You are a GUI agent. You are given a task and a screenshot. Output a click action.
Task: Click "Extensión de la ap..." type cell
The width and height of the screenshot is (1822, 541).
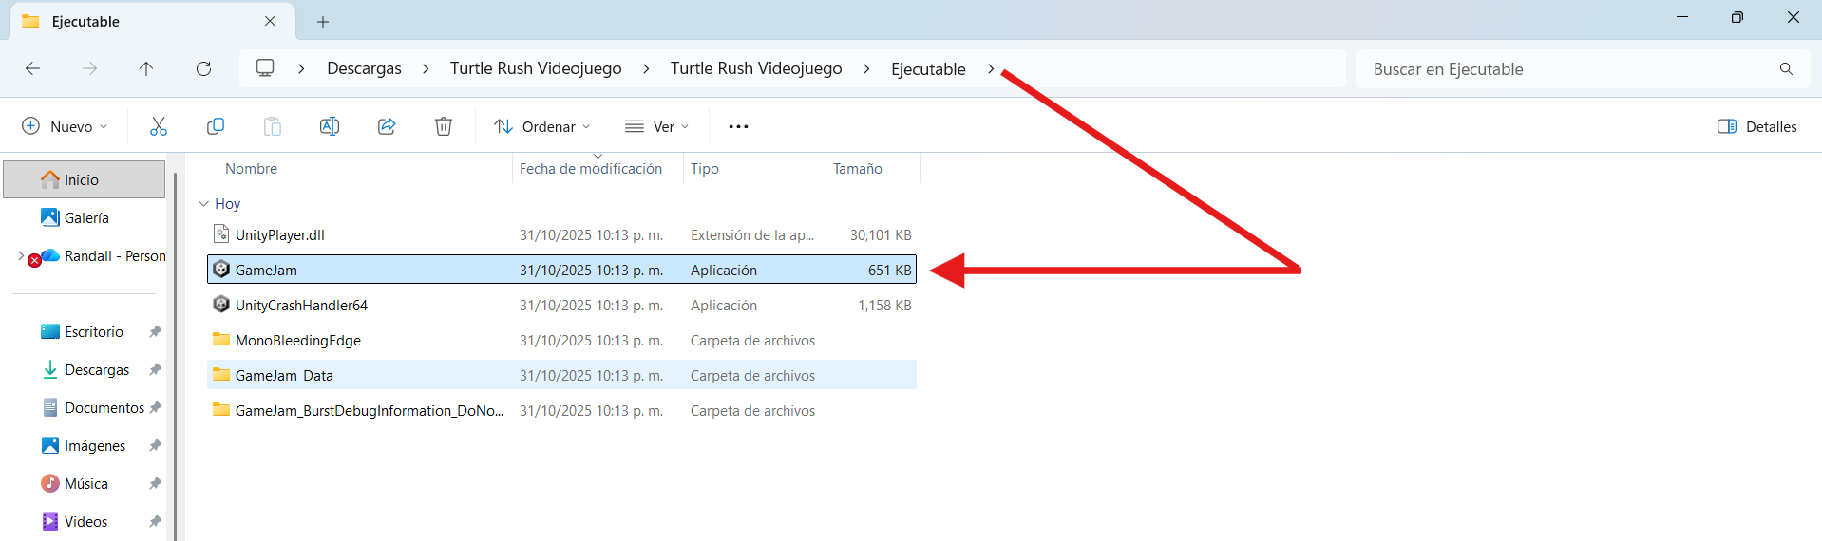point(752,234)
